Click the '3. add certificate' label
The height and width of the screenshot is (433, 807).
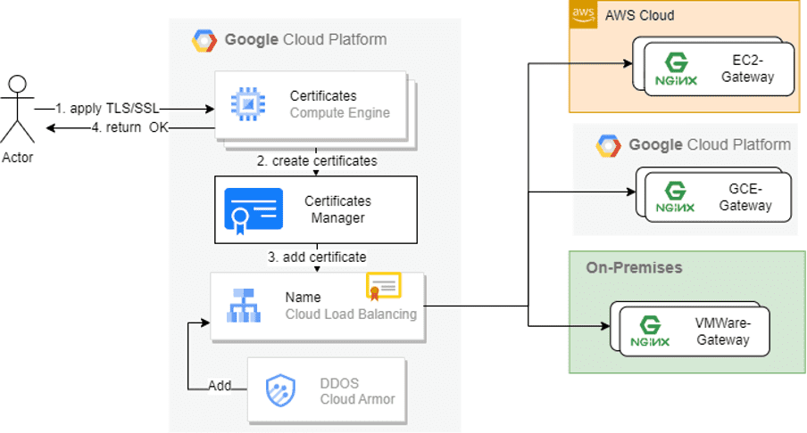click(x=317, y=257)
